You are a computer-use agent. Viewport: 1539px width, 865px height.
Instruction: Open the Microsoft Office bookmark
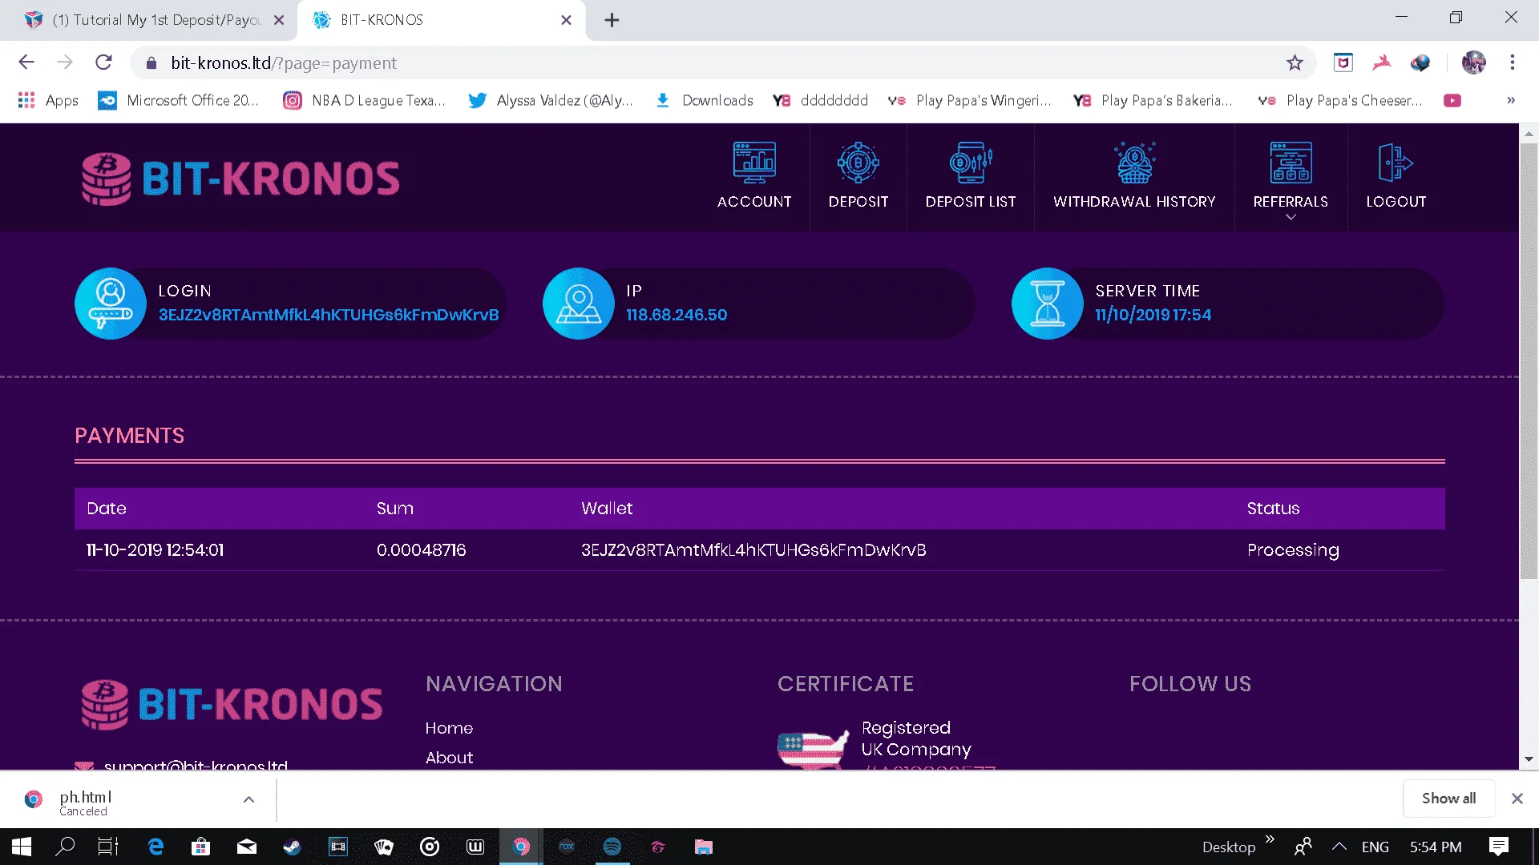coord(179,100)
